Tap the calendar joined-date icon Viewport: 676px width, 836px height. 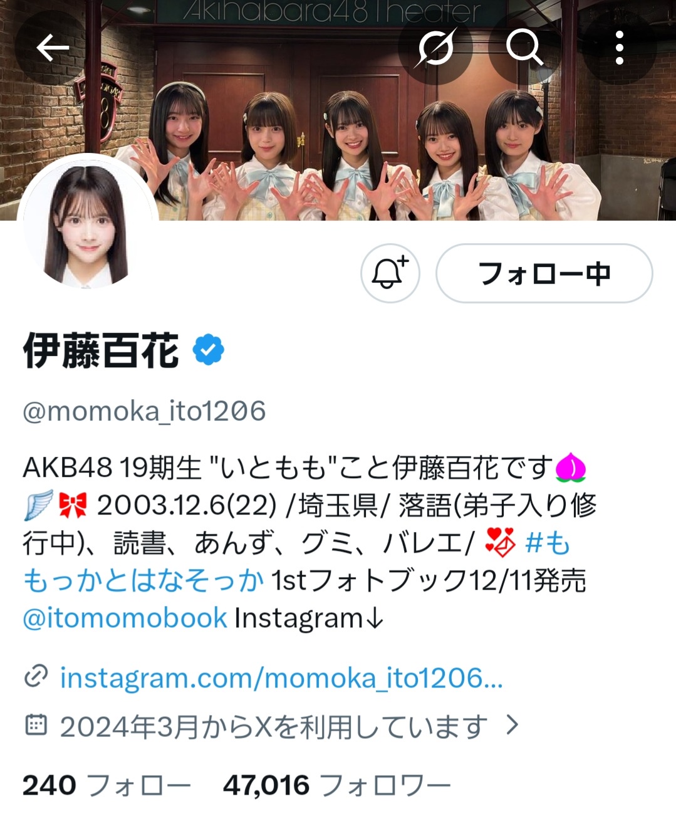click(x=36, y=725)
